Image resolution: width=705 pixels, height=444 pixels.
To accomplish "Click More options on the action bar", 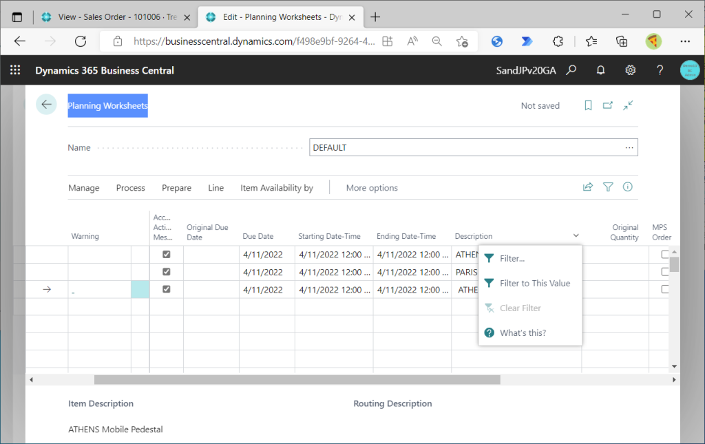I will (372, 188).
